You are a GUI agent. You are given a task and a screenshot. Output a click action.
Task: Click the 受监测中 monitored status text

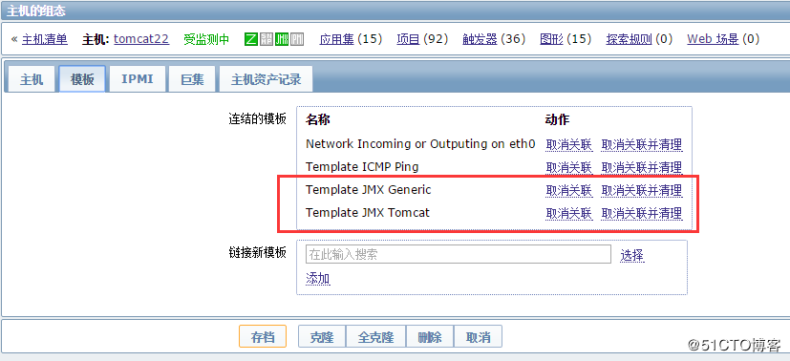click(206, 39)
